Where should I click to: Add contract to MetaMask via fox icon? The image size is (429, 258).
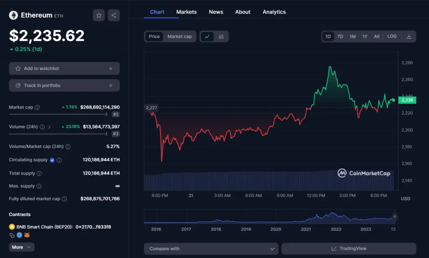27,235
